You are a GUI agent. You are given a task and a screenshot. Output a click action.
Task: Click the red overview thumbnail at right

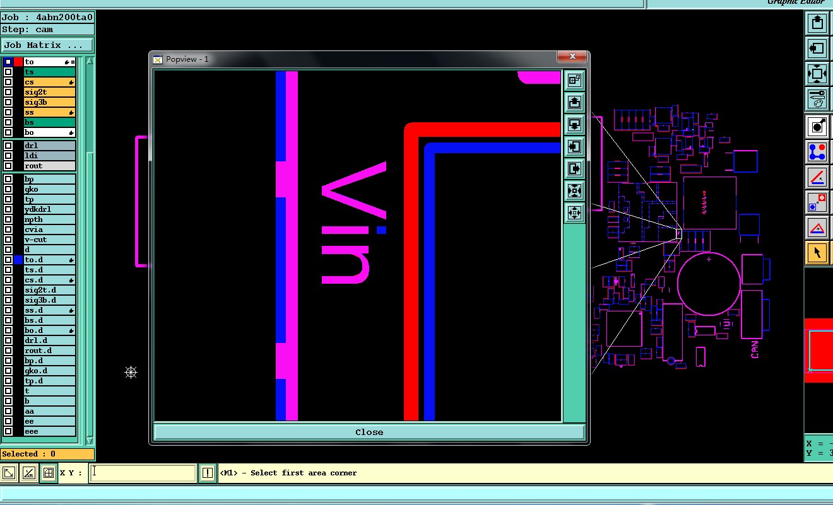click(818, 351)
